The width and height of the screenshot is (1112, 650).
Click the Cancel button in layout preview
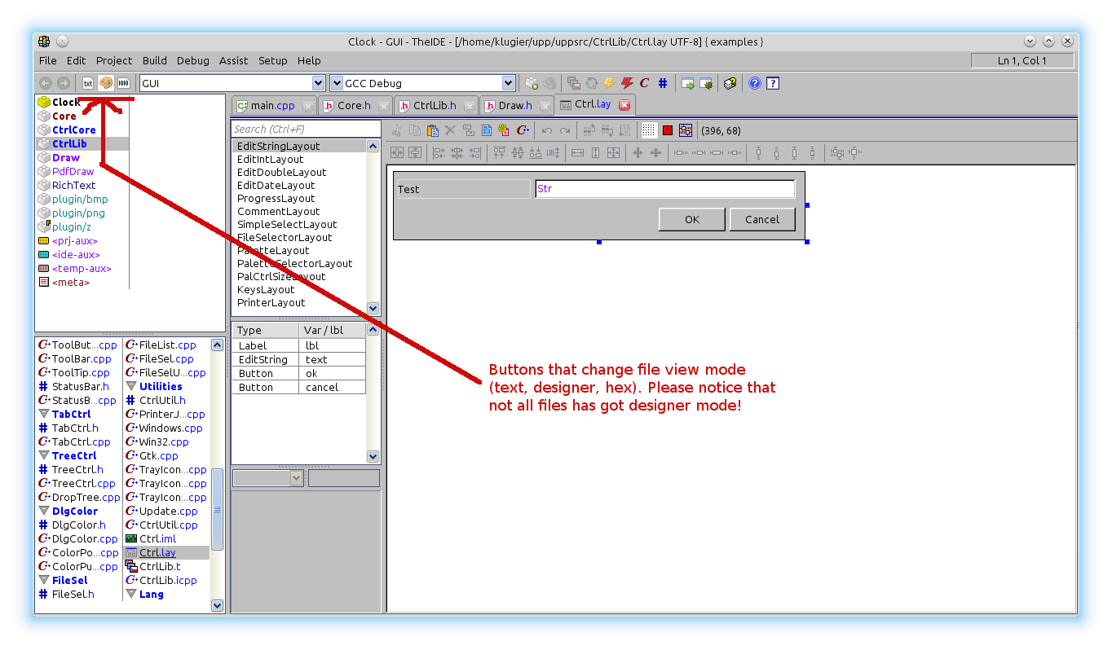[x=761, y=219]
